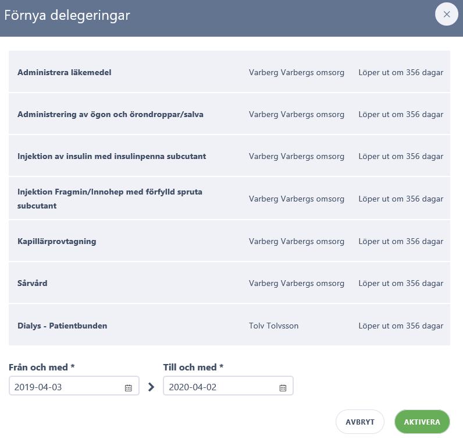Select the Från och med date field
The width and height of the screenshot is (463, 438).
(x=74, y=386)
